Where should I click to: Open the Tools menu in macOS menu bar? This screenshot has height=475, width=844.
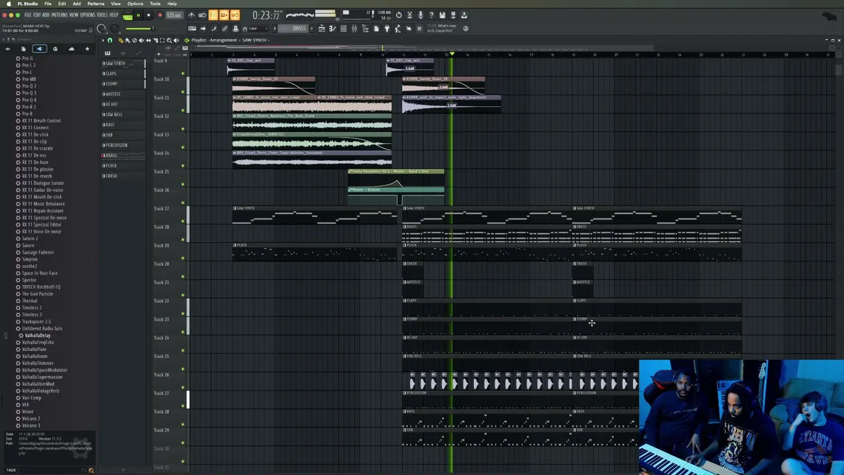(x=155, y=3)
